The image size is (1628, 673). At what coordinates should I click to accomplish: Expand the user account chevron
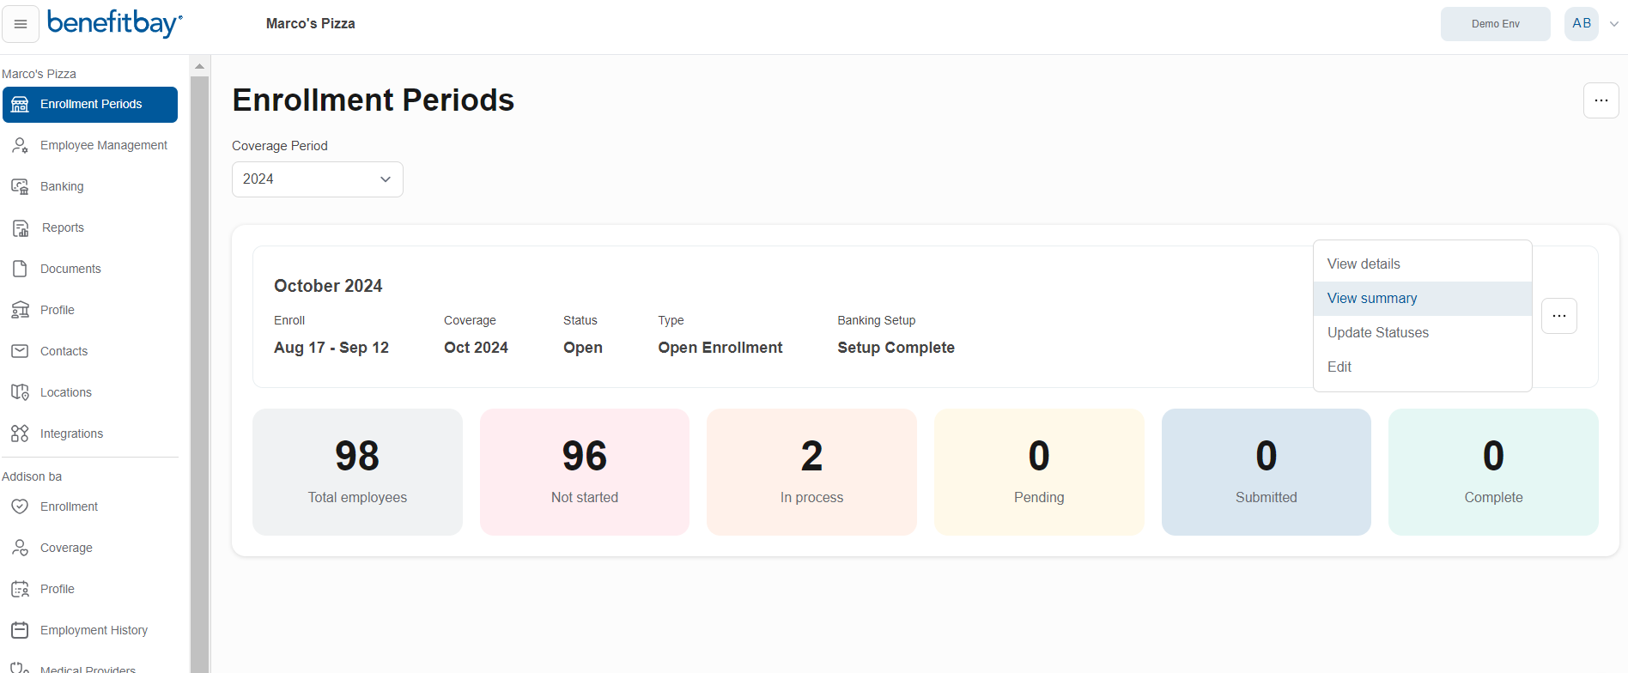[x=1614, y=24]
